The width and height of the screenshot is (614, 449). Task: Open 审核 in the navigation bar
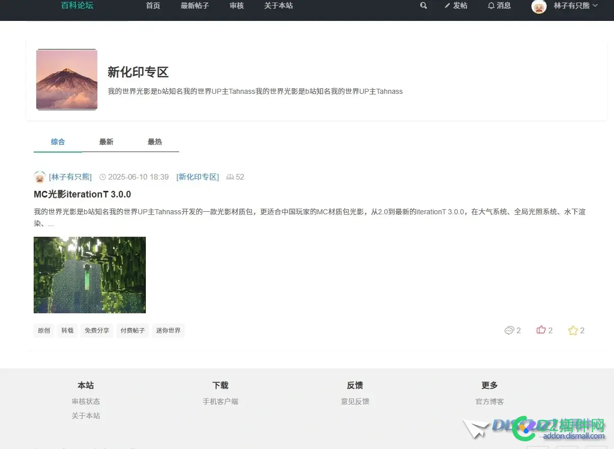[x=236, y=6]
